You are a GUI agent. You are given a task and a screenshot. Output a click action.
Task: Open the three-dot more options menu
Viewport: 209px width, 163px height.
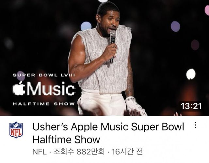coord(195,125)
